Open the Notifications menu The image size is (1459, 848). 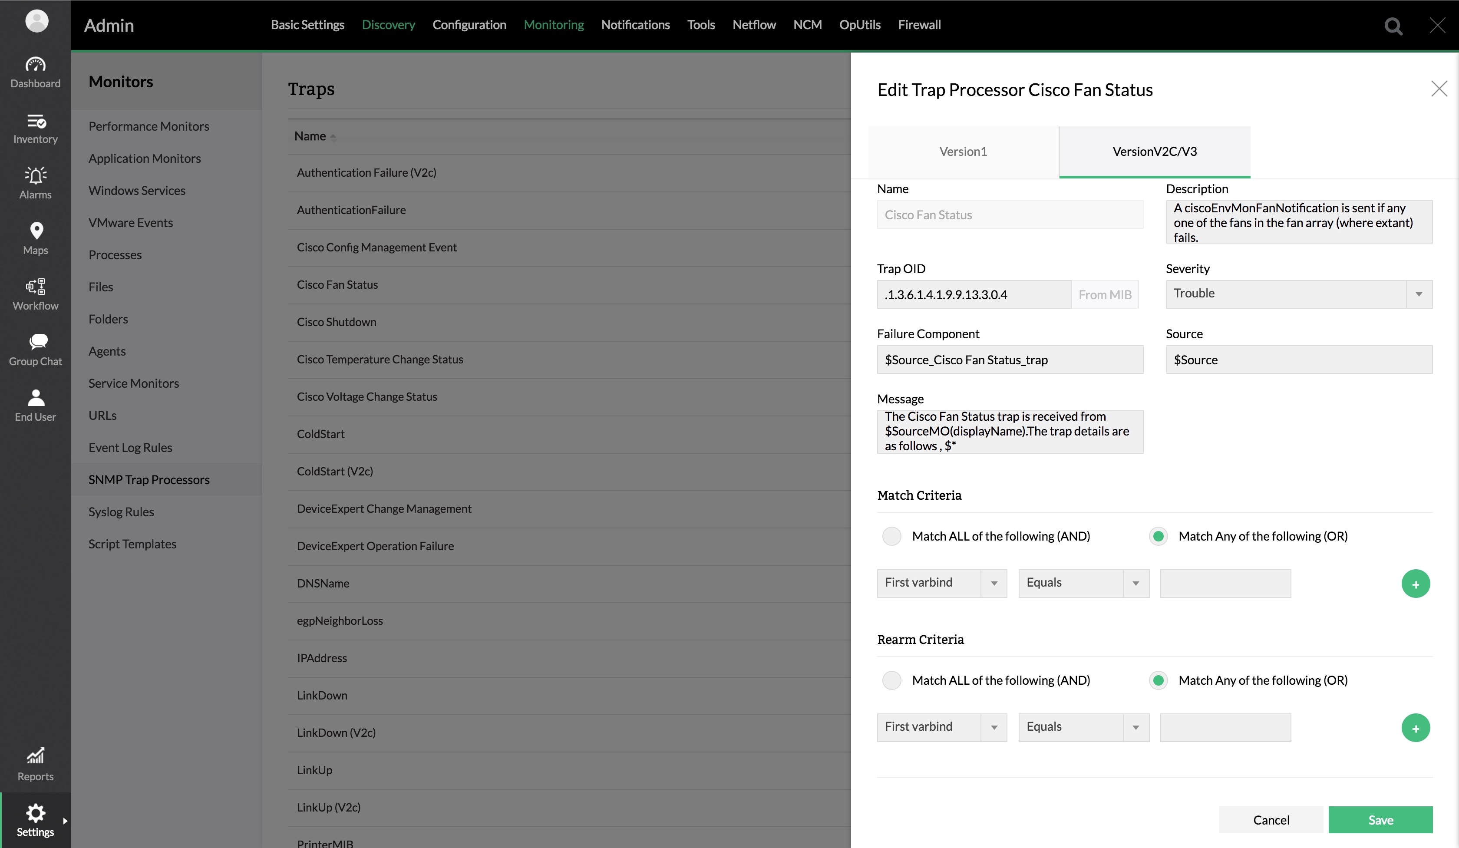pos(635,25)
